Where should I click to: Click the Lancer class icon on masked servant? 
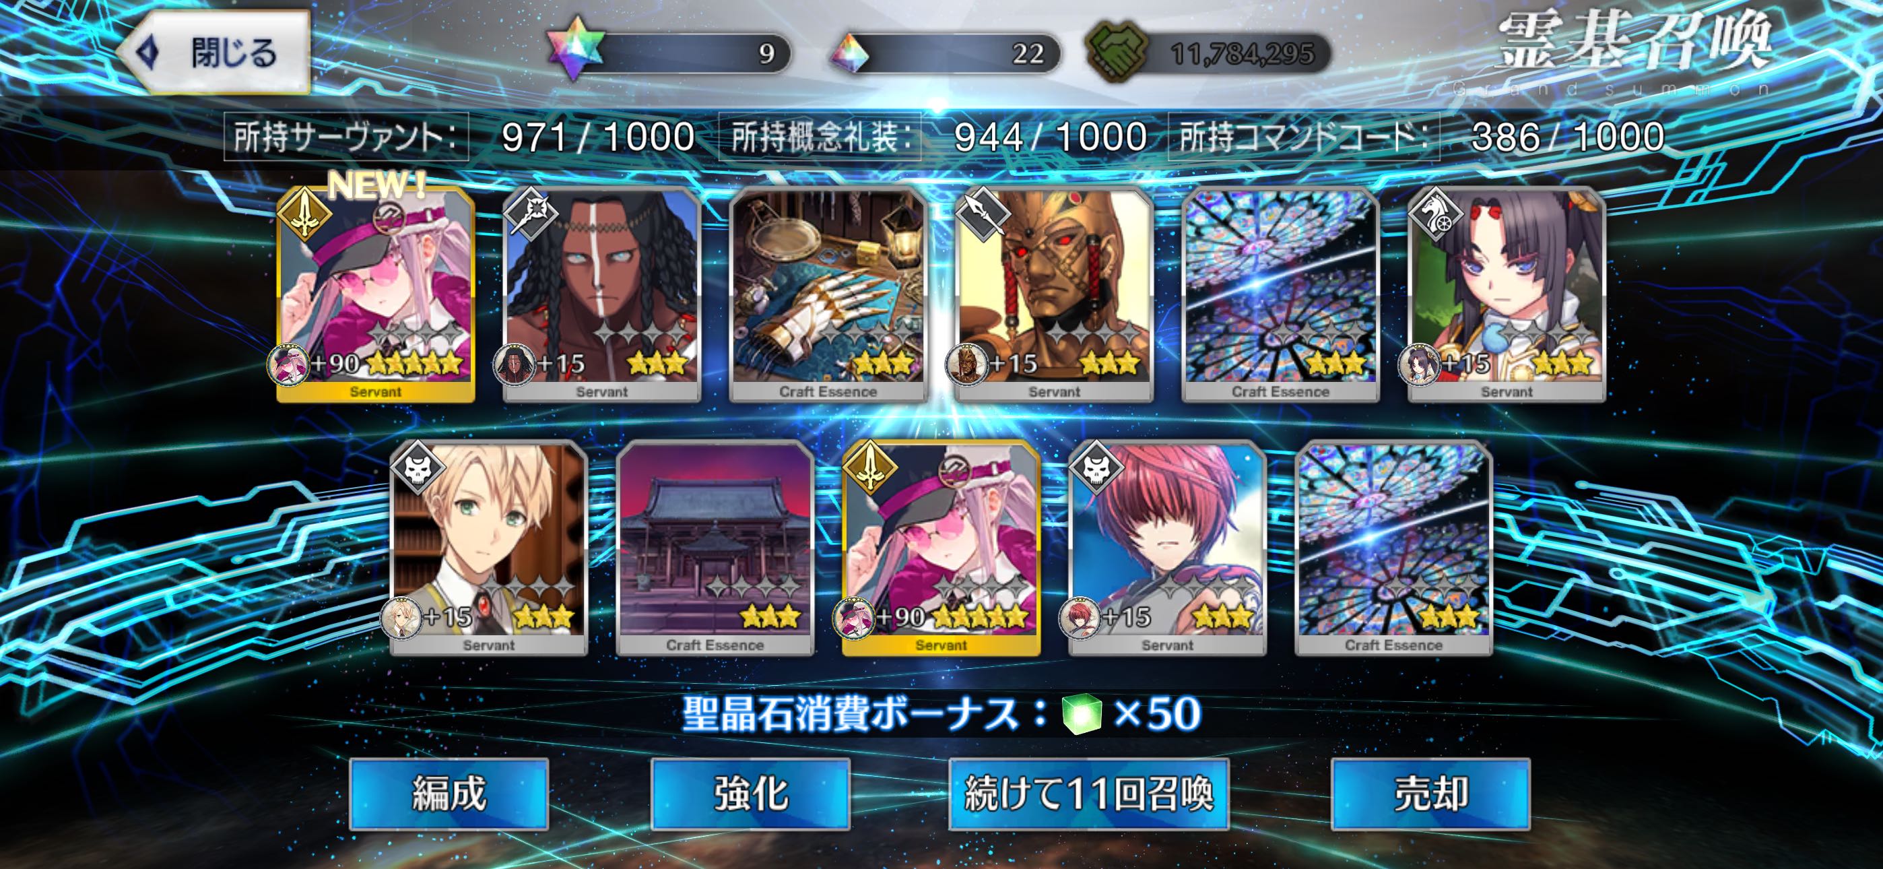click(983, 213)
